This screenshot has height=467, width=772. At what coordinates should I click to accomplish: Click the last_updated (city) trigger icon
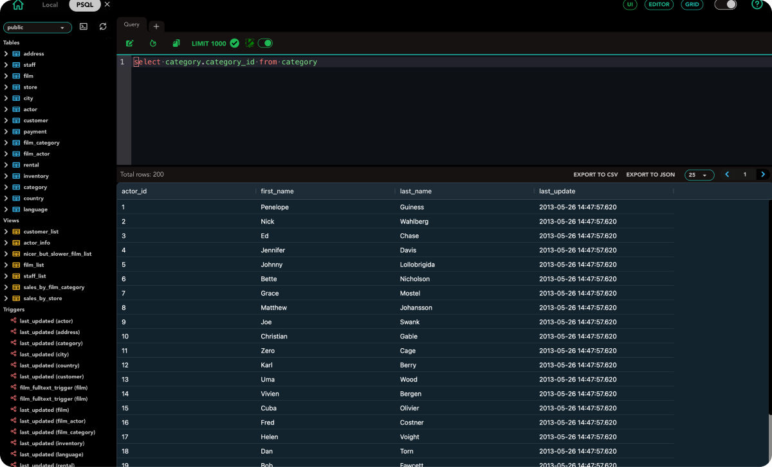coord(14,354)
